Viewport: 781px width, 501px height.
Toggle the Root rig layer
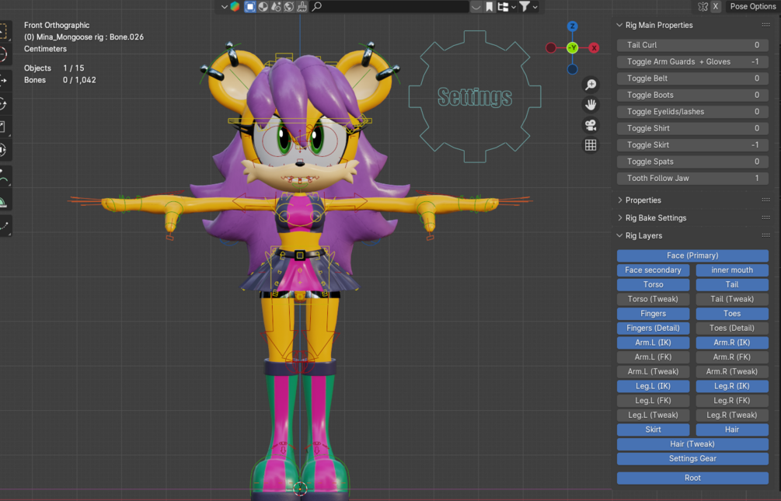click(692, 478)
